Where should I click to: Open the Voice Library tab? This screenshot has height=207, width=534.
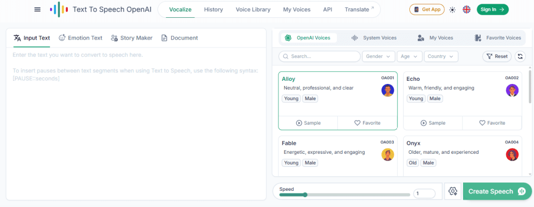coord(253,9)
